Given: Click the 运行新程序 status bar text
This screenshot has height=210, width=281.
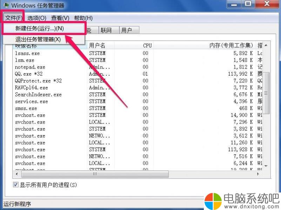Looking at the screenshot, I should (x=17, y=204).
